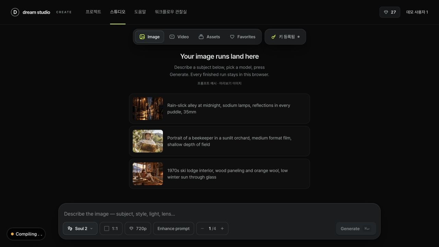Viewport: 439px width, 247px height.
Task: Open the Assets tab
Action: 209,37
